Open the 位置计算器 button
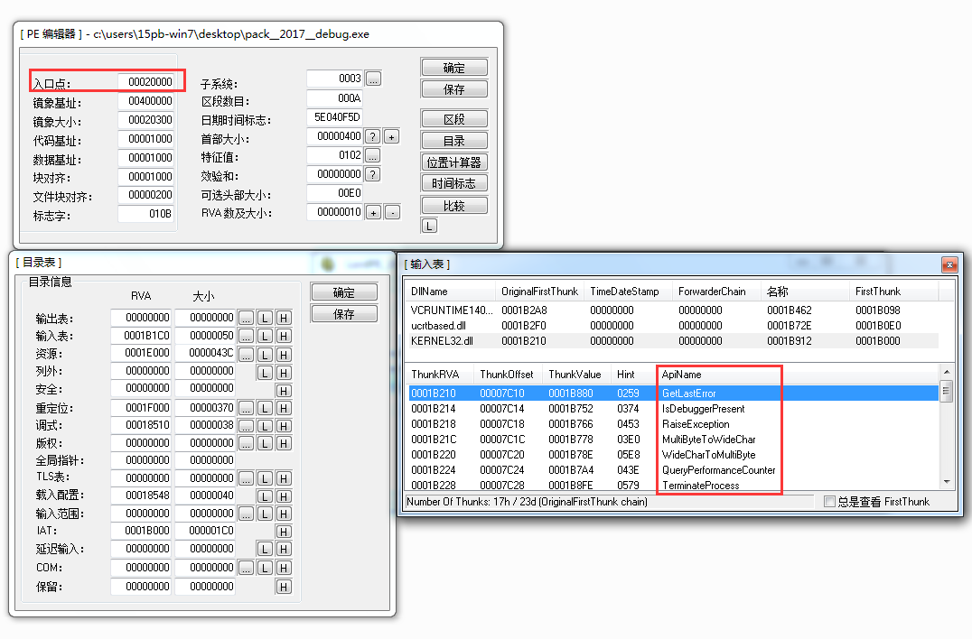 point(453,162)
